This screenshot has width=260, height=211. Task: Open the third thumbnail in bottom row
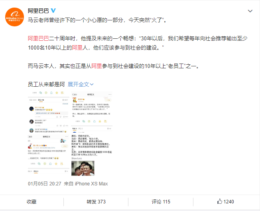point(49,155)
